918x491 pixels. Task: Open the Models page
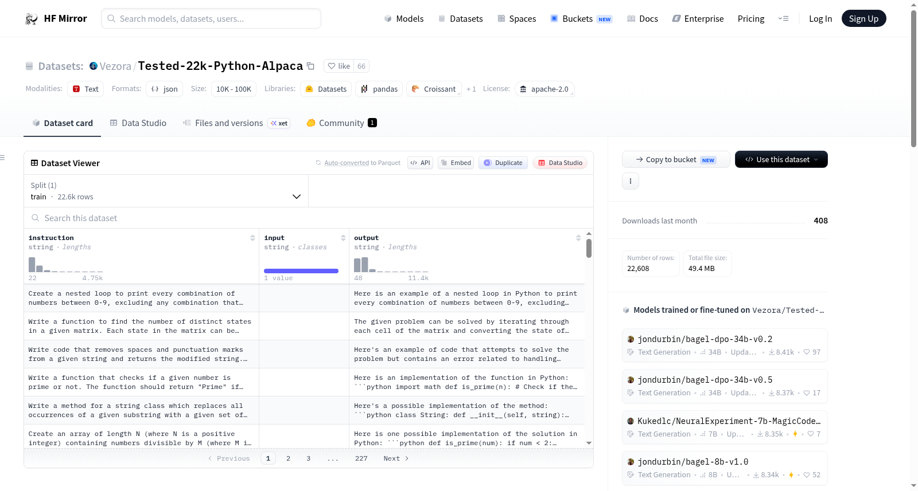tap(404, 19)
